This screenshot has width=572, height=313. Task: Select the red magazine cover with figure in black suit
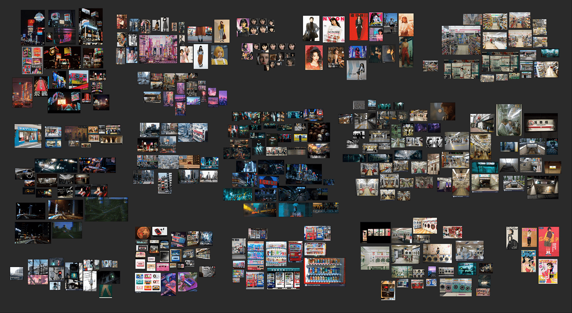click(x=359, y=27)
